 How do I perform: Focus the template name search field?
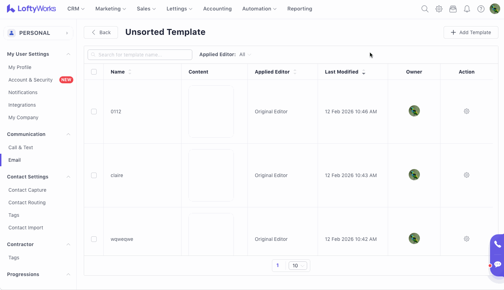pos(143,55)
